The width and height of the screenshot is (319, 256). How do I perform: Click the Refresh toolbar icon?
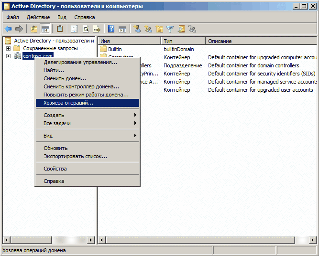pyautogui.click(x=86, y=29)
